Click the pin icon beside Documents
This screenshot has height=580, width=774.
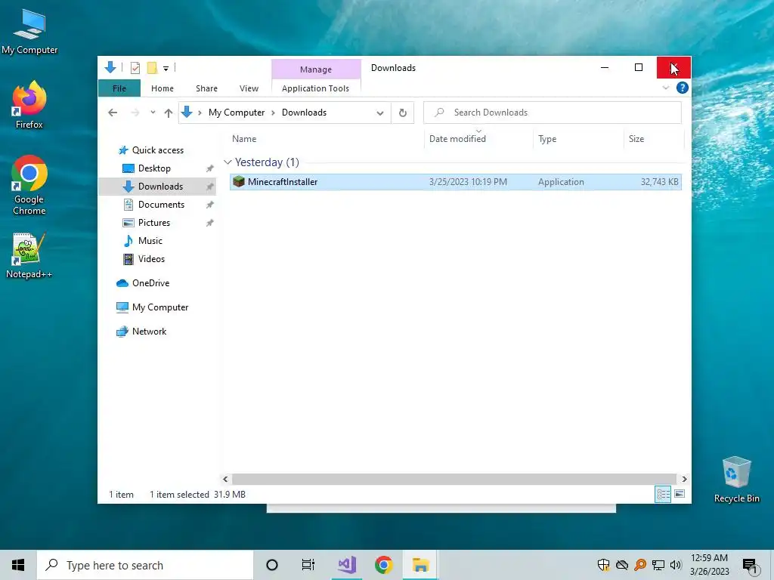tap(210, 205)
